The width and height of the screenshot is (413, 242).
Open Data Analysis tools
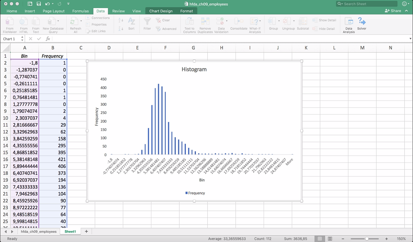[x=349, y=24]
